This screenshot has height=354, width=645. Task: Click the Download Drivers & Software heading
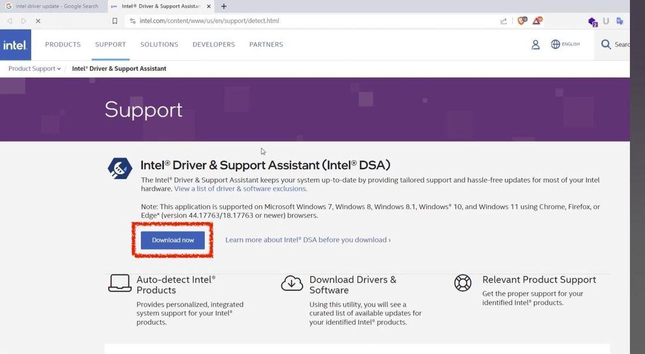click(353, 285)
